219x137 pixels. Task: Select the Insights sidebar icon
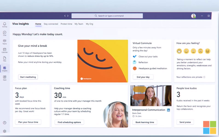(5, 69)
